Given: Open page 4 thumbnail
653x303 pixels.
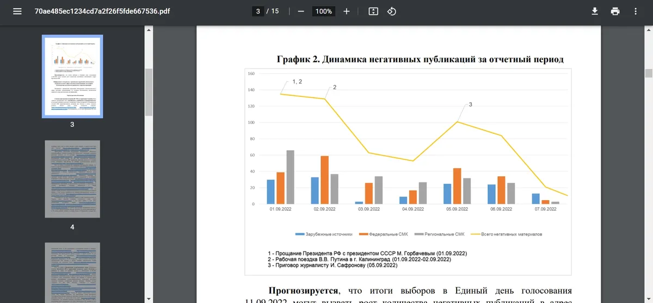Looking at the screenshot, I should pyautogui.click(x=72, y=179).
